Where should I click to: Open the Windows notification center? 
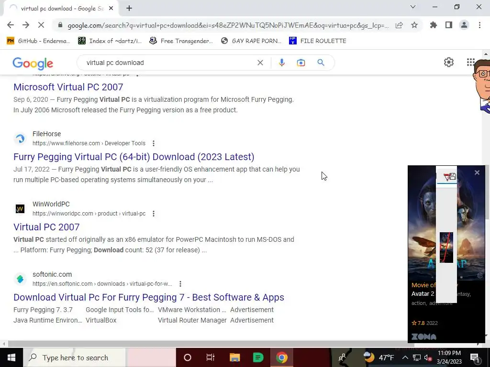coord(475,357)
